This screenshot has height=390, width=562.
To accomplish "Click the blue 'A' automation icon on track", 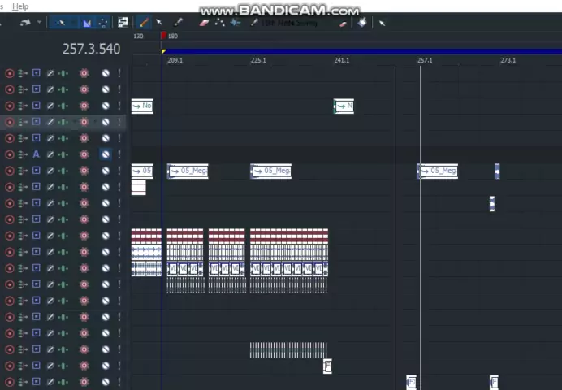I will click(36, 154).
